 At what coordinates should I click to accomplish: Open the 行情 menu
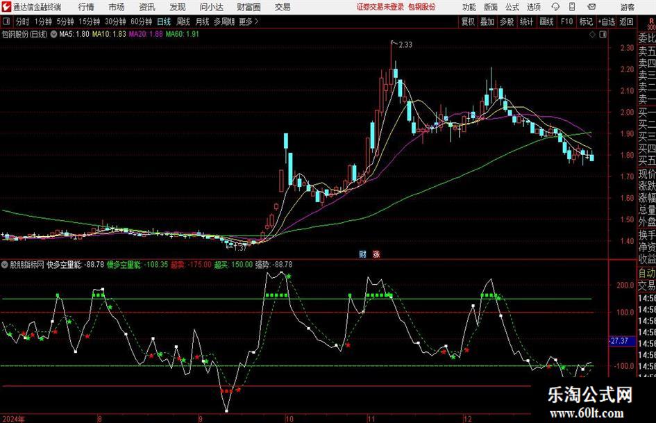coord(86,7)
